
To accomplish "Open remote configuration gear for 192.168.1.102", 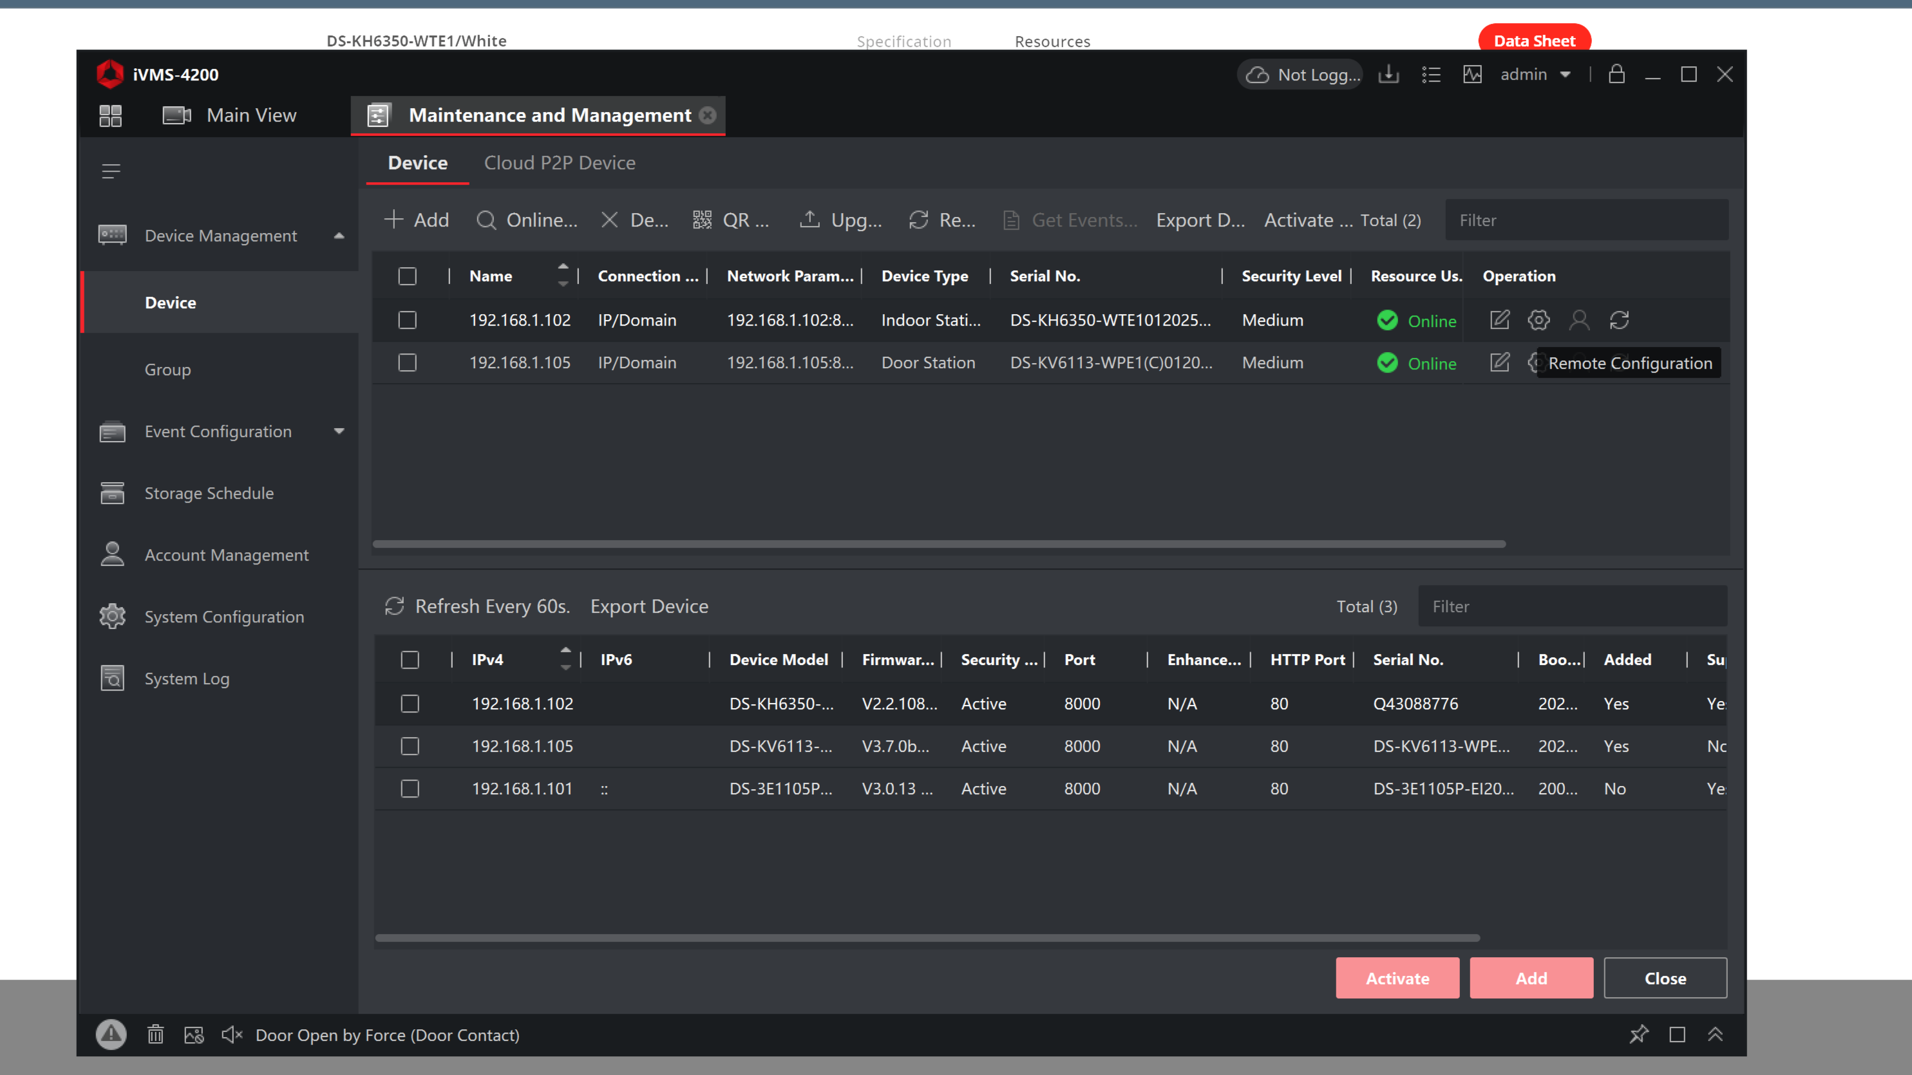I will click(1538, 320).
